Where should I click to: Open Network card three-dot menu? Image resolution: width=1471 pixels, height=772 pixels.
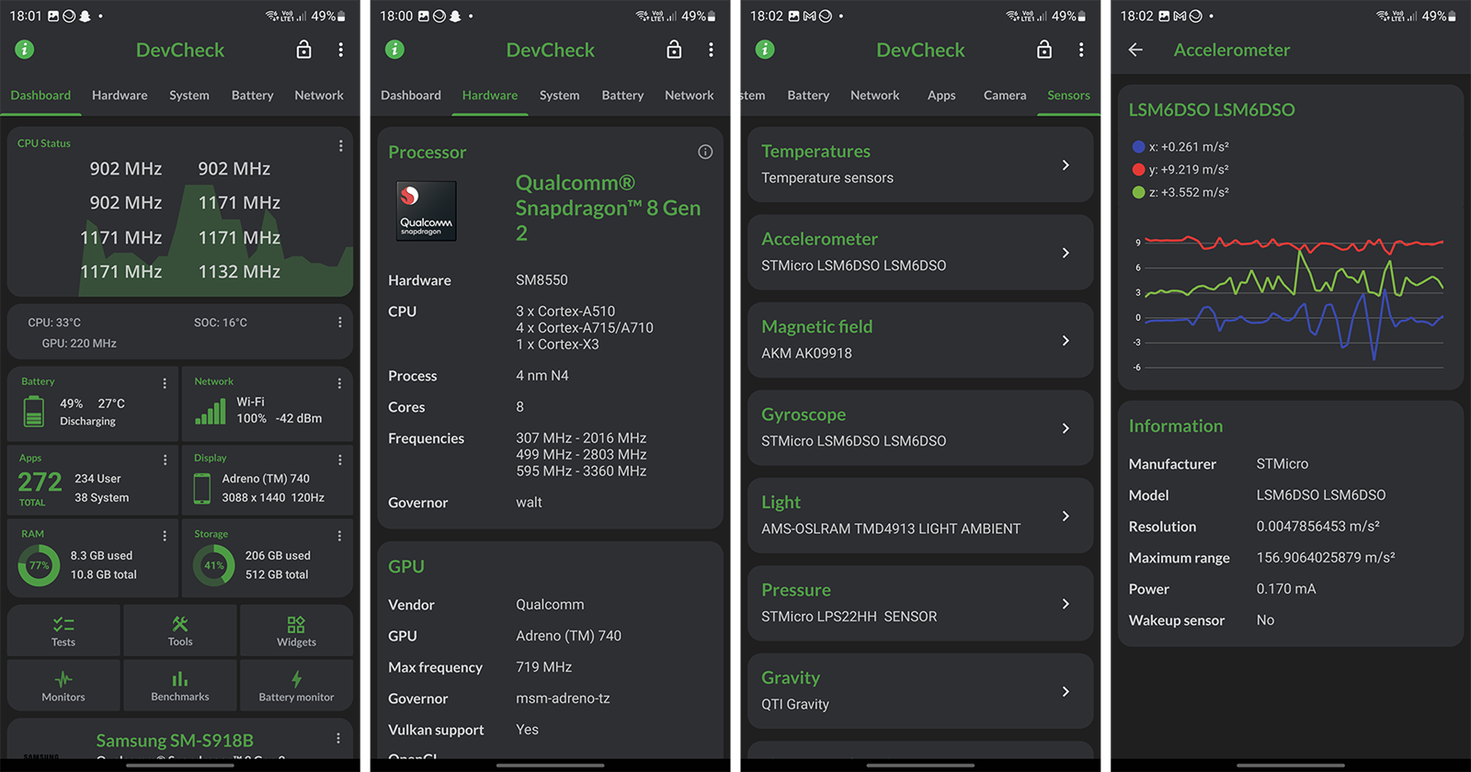pos(339,383)
